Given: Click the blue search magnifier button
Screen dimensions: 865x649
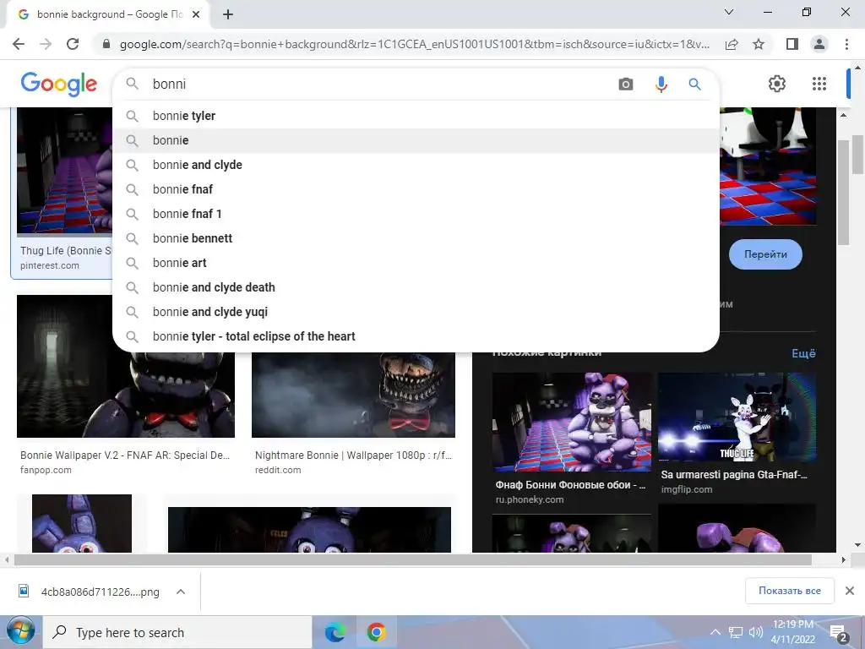Looking at the screenshot, I should point(694,85).
